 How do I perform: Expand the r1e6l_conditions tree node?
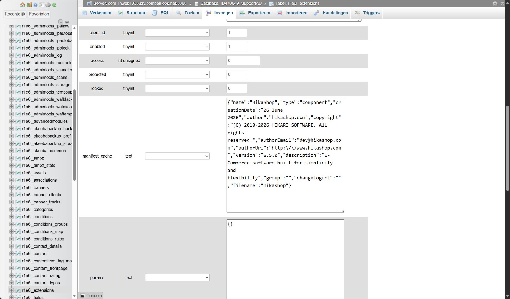[x=11, y=217]
